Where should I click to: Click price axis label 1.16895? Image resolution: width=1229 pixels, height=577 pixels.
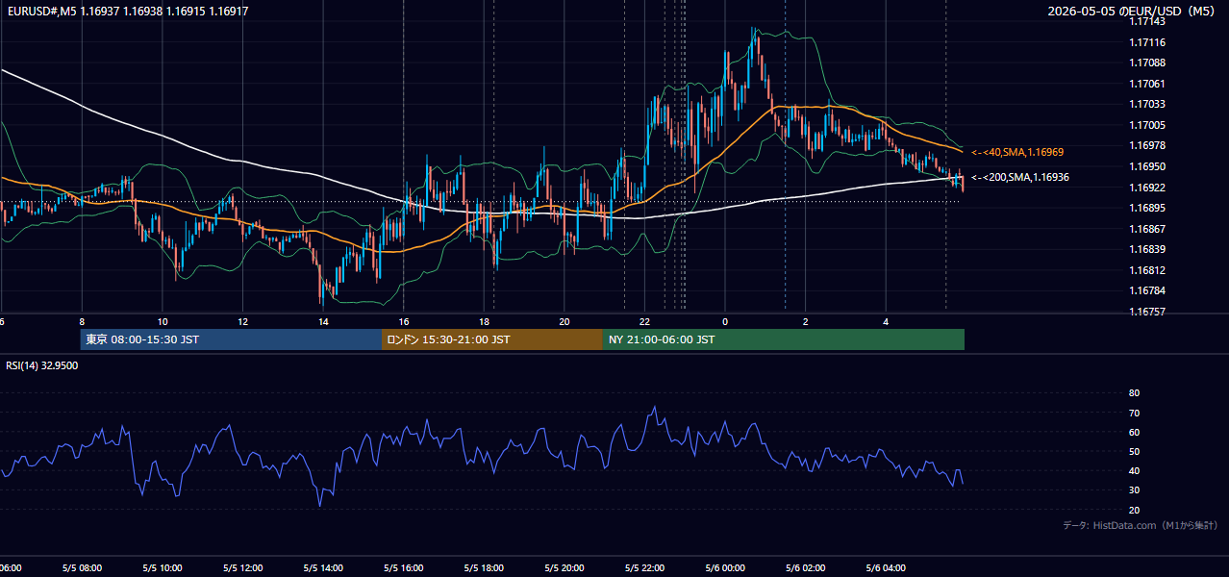pyautogui.click(x=1148, y=208)
